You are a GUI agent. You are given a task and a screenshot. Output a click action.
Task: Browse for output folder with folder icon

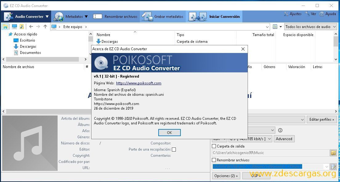coord(333,153)
